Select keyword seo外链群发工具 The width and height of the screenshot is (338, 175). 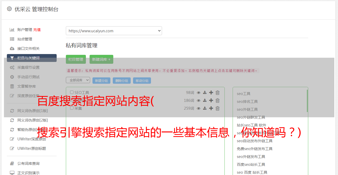(x=251, y=117)
